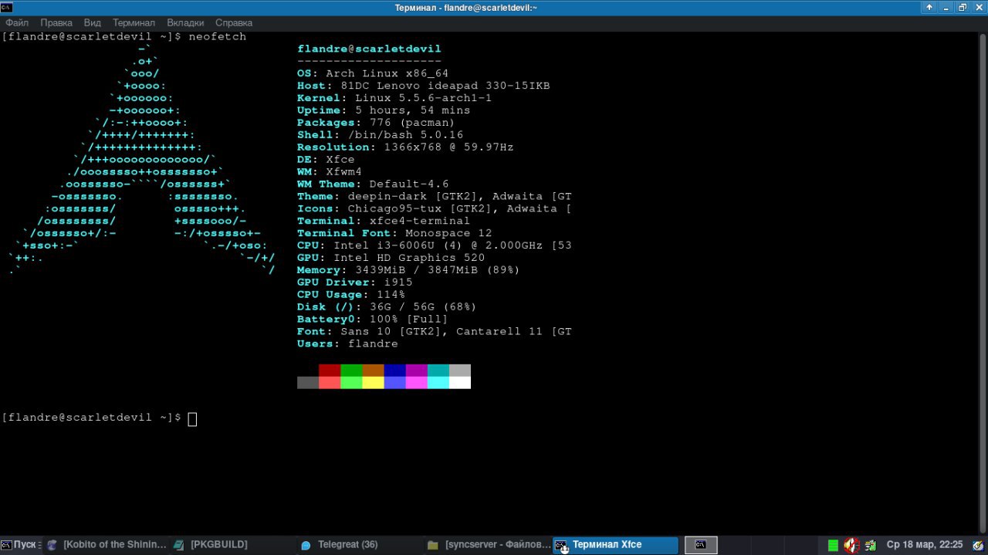Click the 'Kernel: Linux 5.5.6-arch1-1' line
The height and width of the screenshot is (555, 988).
point(394,98)
